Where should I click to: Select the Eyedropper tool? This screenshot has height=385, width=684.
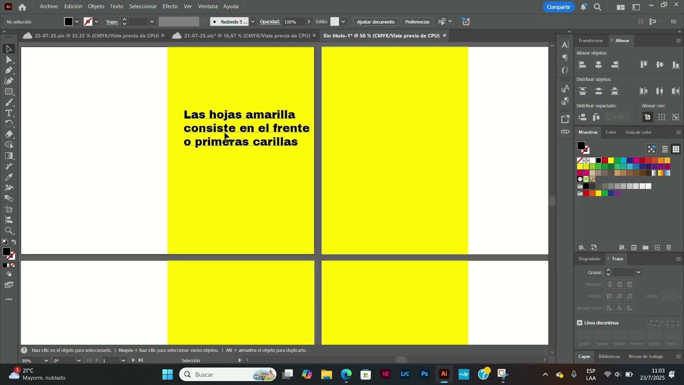tap(9, 177)
